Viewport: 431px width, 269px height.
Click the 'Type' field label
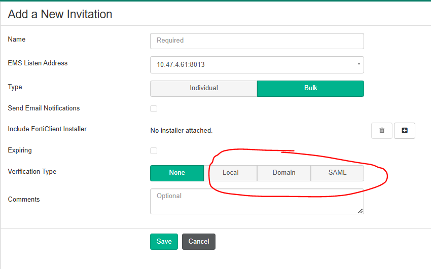click(x=15, y=87)
